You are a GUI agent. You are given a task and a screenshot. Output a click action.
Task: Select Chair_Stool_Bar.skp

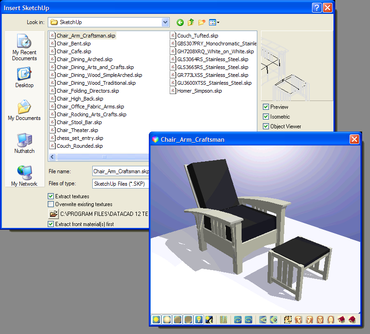76,122
